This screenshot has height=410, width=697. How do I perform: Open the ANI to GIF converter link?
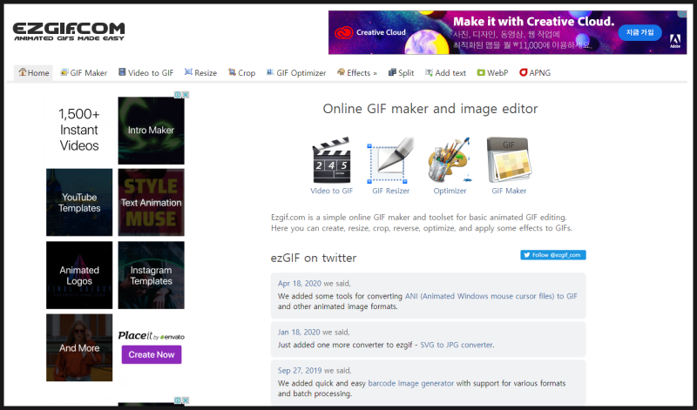click(x=491, y=296)
